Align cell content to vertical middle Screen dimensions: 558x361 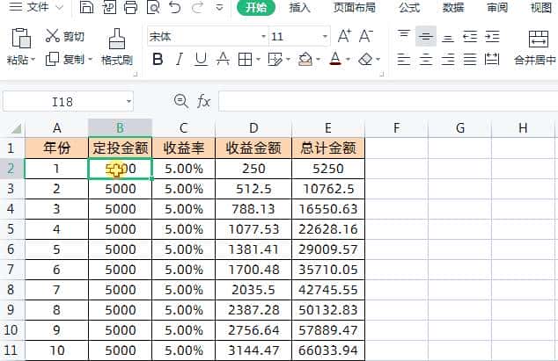pyautogui.click(x=426, y=36)
